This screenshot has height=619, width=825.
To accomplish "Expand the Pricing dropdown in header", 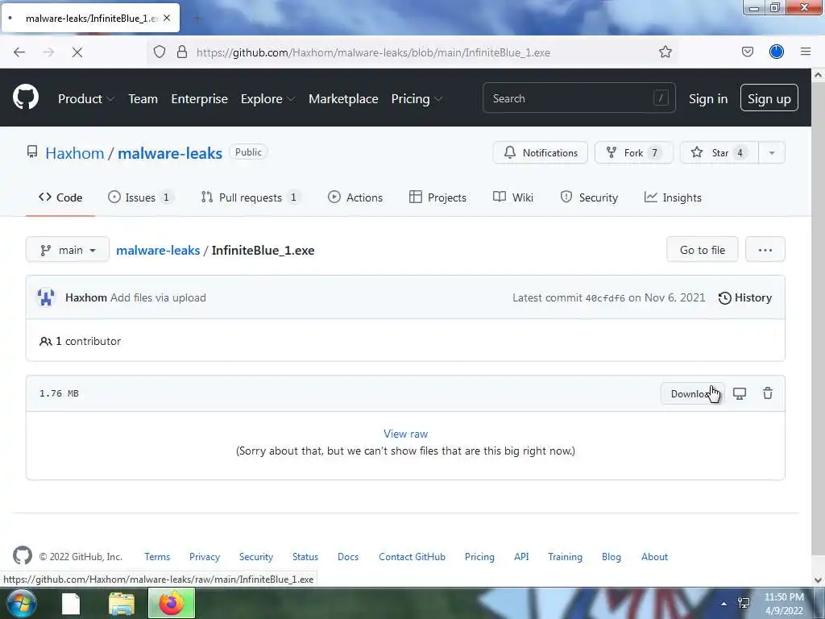I will coord(417,99).
